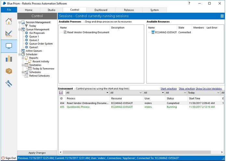Click the scroll right arrow of Environment list

(222, 152)
